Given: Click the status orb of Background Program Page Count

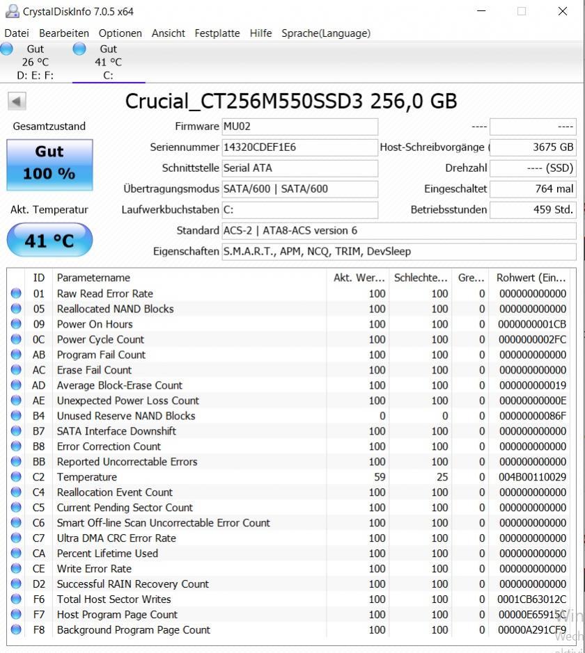Looking at the screenshot, I should tap(16, 629).
